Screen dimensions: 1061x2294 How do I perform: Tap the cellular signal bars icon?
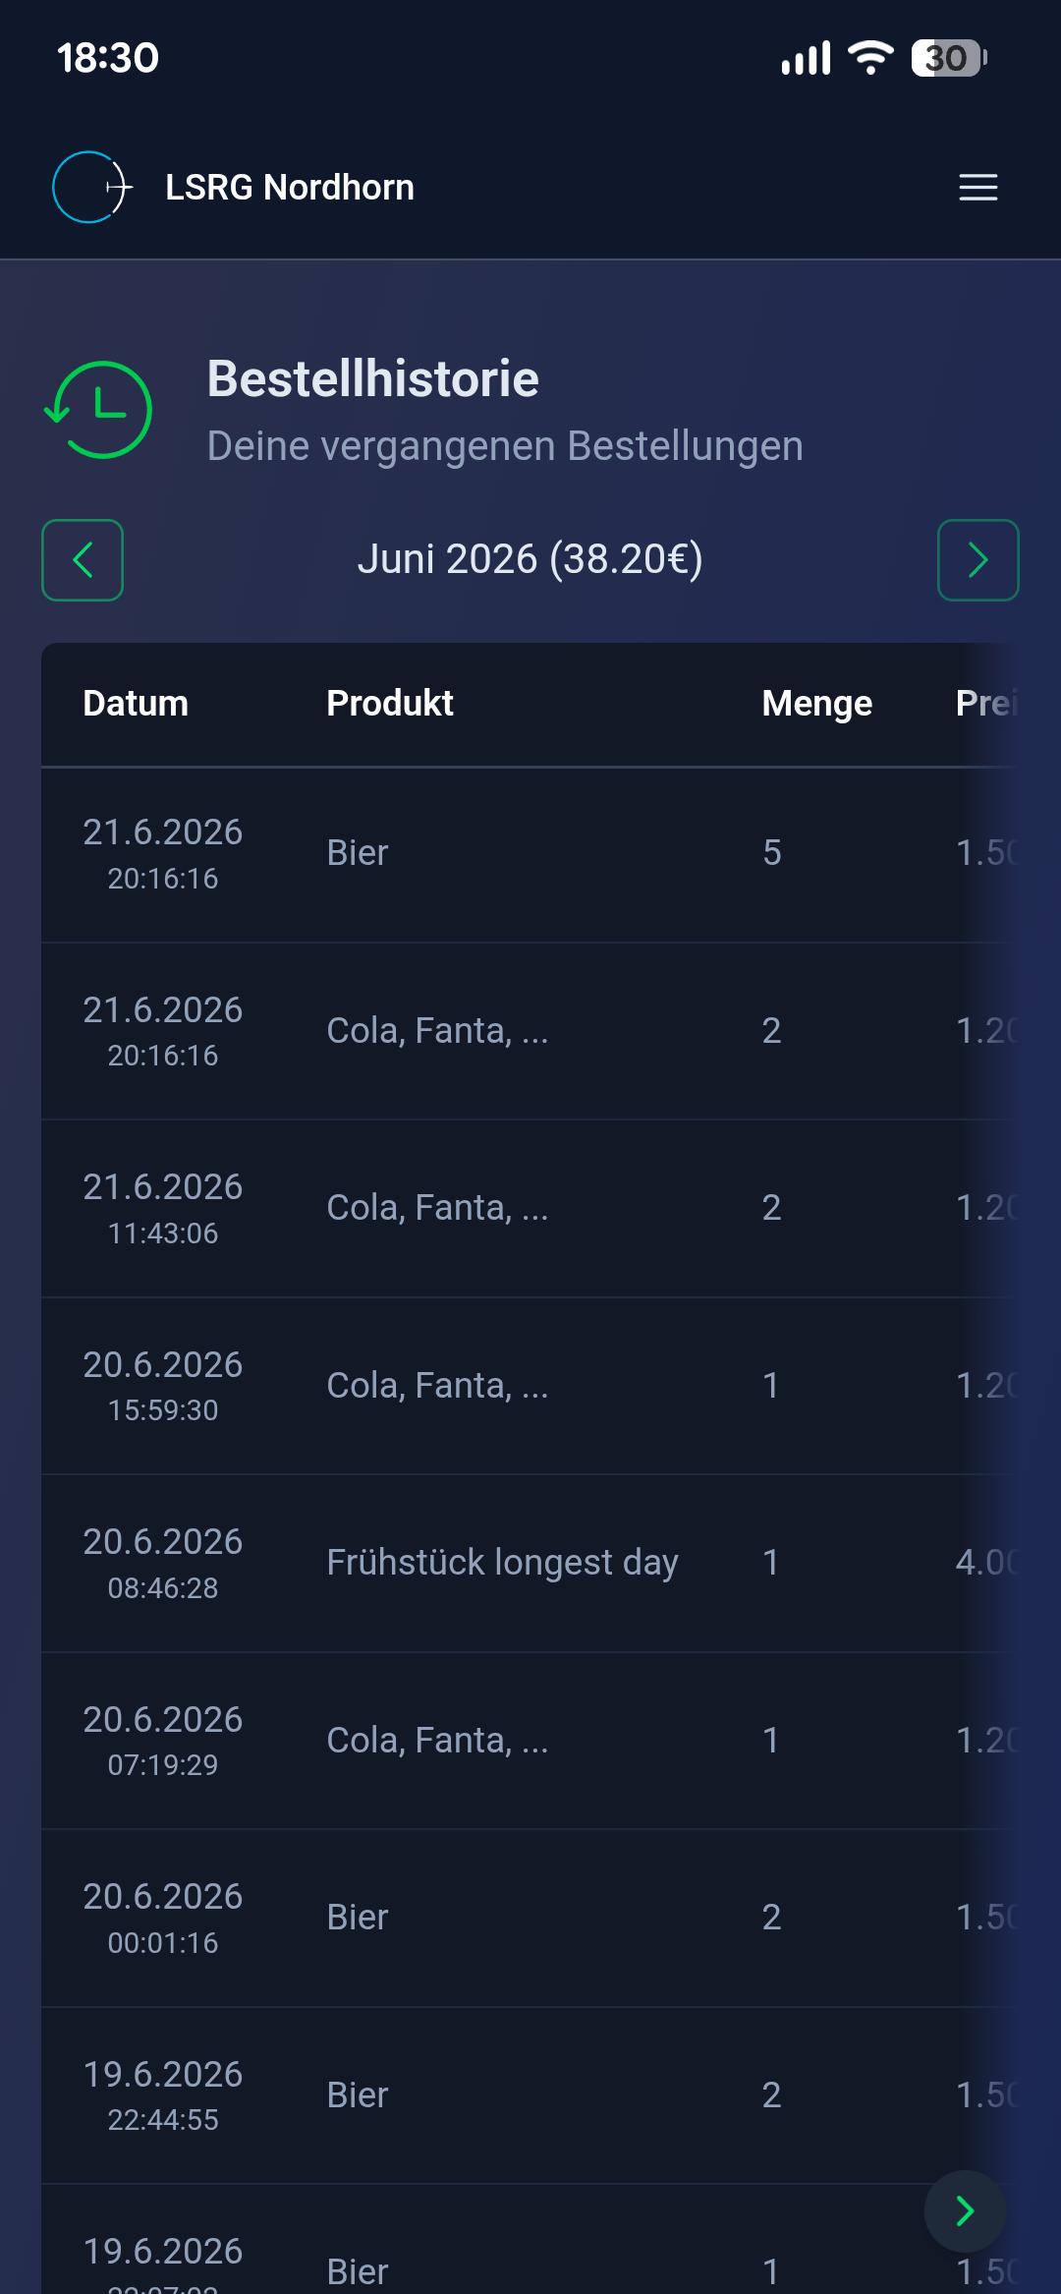tap(806, 58)
